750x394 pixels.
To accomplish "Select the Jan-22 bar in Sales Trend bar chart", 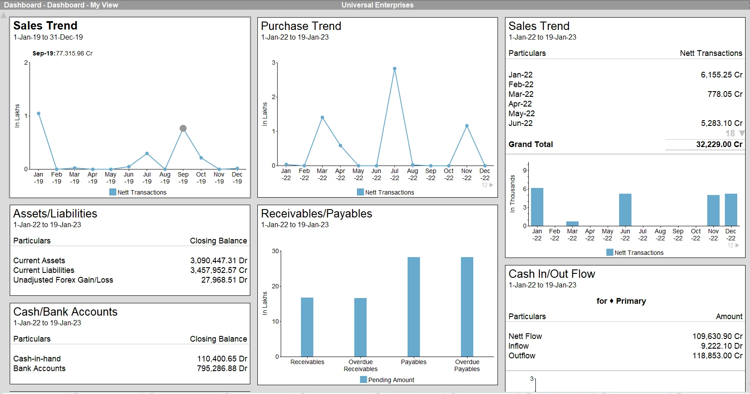I will 537,207.
